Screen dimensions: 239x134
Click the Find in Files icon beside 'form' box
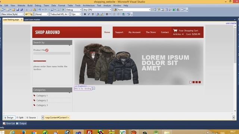tap(115, 10)
